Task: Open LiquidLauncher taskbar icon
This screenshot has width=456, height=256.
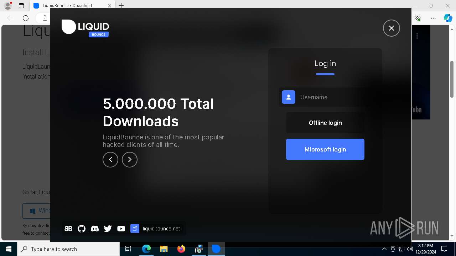Action: pyautogui.click(x=216, y=249)
